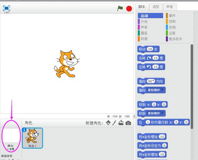Open the 鼠标指针 dropdown in the 移到 block

(x=156, y=113)
